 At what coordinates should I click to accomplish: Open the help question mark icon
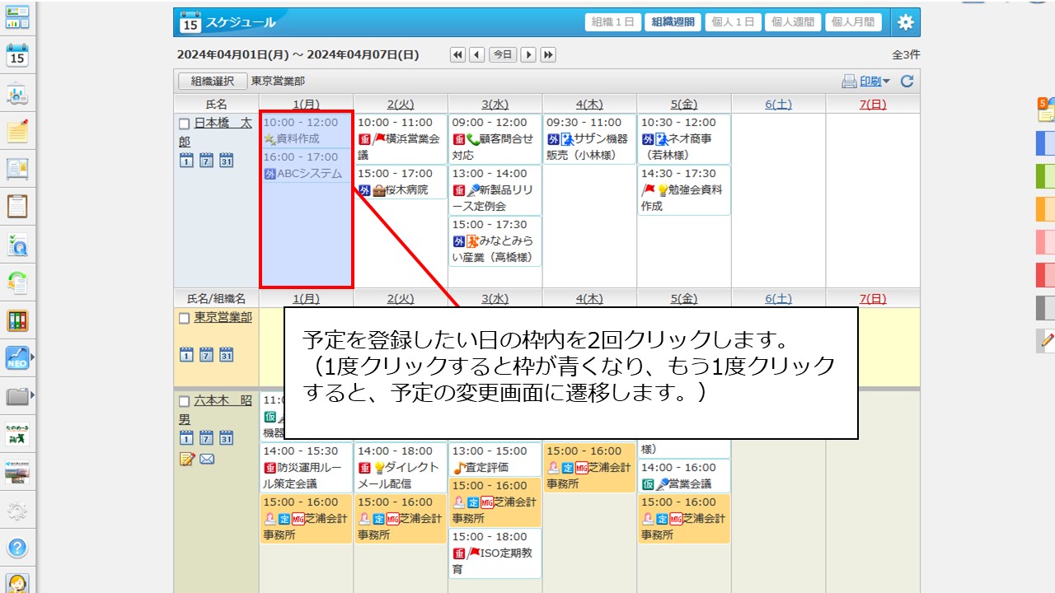pyautogui.click(x=17, y=548)
